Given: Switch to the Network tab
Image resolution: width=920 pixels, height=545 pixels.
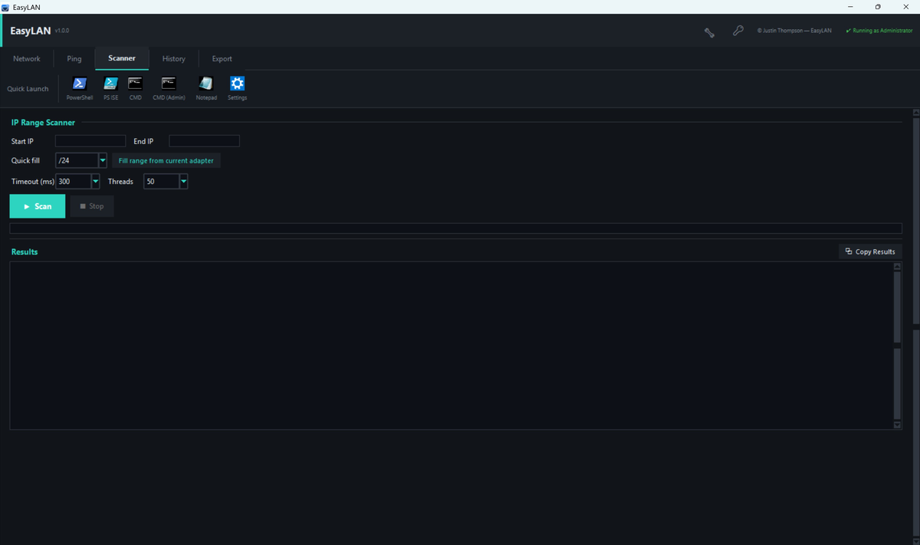Looking at the screenshot, I should (x=27, y=59).
